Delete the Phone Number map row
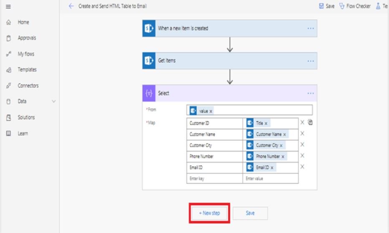389x233 pixels. pyautogui.click(x=302, y=156)
